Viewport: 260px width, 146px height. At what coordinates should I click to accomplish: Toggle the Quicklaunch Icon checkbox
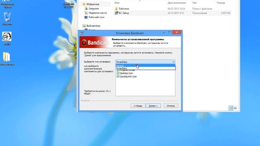coord(118,77)
